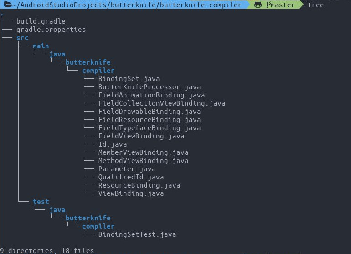Select MemberViewBinding.java in the tree

[143, 152]
